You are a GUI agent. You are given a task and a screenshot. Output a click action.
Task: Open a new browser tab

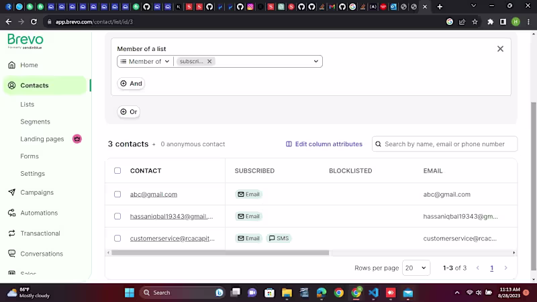440,7
